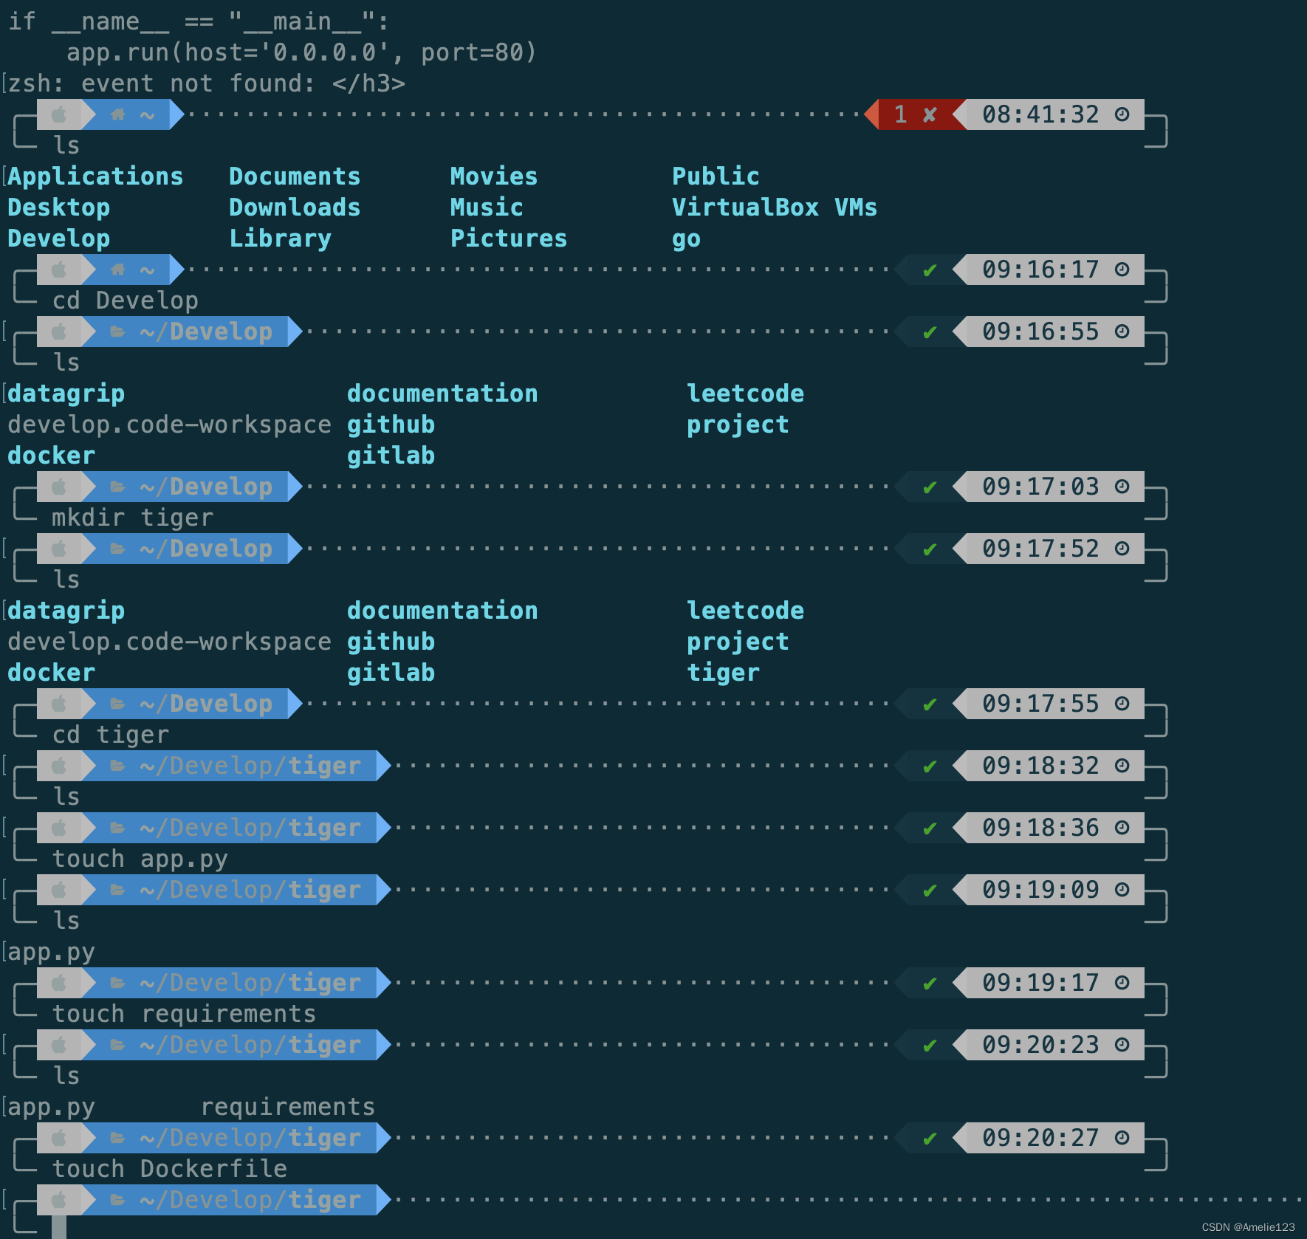Click the green check mark beside 09:16:17
This screenshot has width=1307, height=1239.
tap(930, 270)
